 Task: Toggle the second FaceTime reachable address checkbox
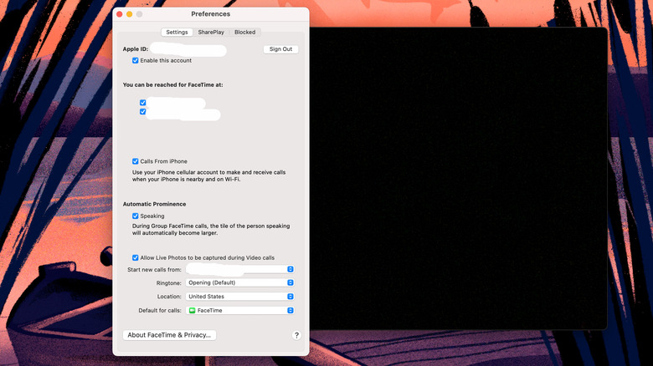click(x=143, y=111)
